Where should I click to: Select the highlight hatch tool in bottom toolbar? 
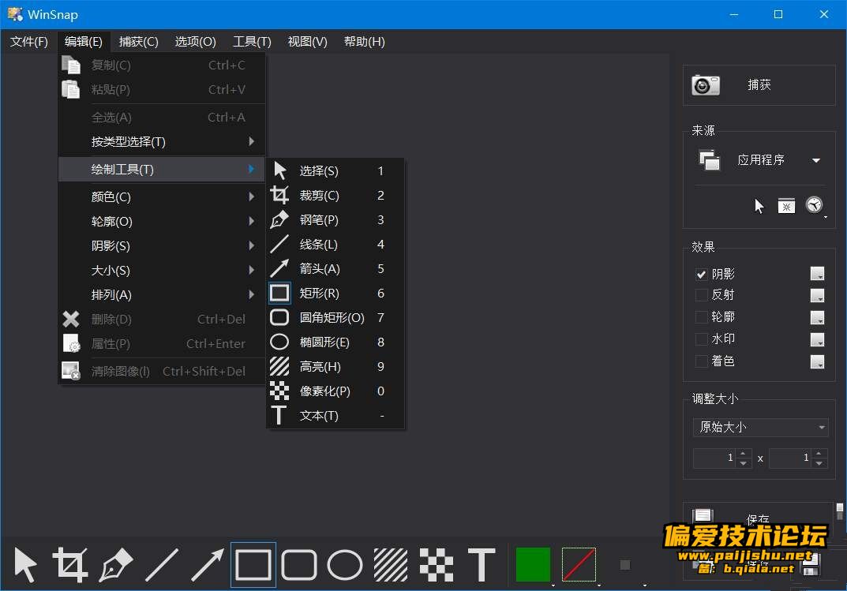[391, 564]
